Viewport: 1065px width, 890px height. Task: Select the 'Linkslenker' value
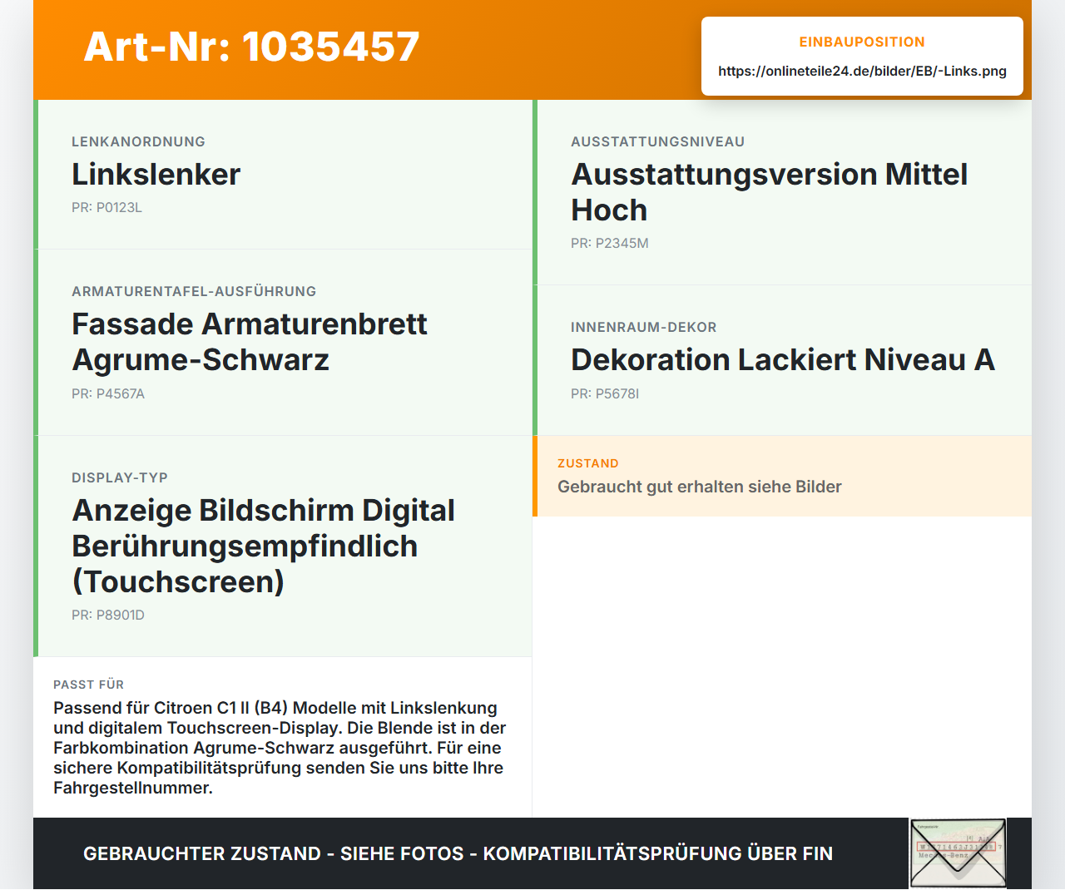click(156, 174)
